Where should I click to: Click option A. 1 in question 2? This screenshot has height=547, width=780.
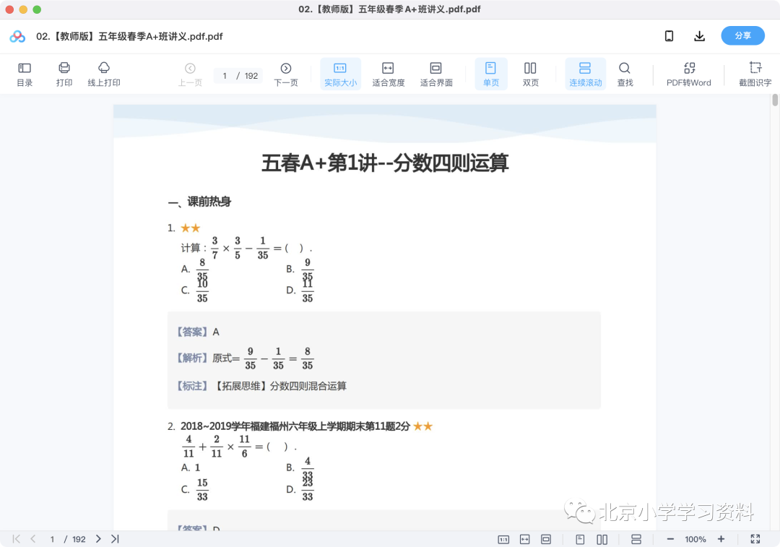(x=191, y=468)
